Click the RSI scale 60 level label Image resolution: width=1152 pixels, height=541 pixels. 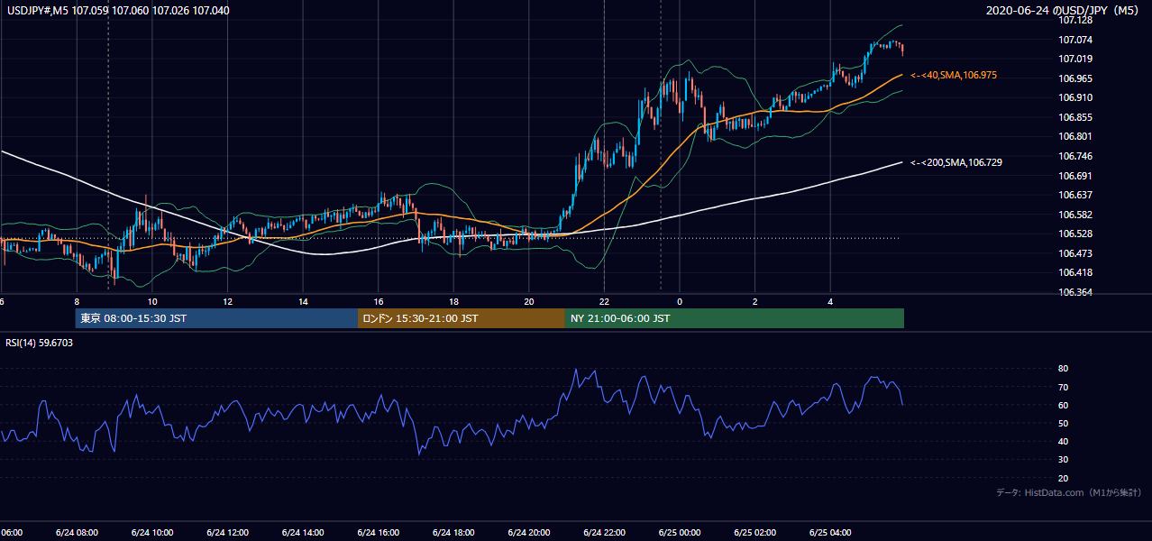(x=1064, y=405)
